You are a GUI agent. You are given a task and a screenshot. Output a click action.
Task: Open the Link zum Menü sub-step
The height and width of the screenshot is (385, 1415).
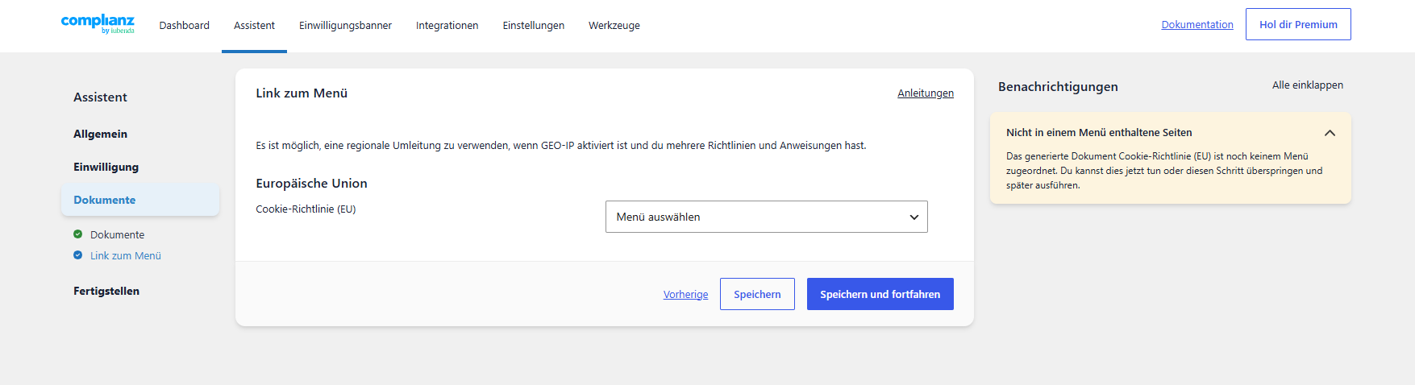[125, 255]
